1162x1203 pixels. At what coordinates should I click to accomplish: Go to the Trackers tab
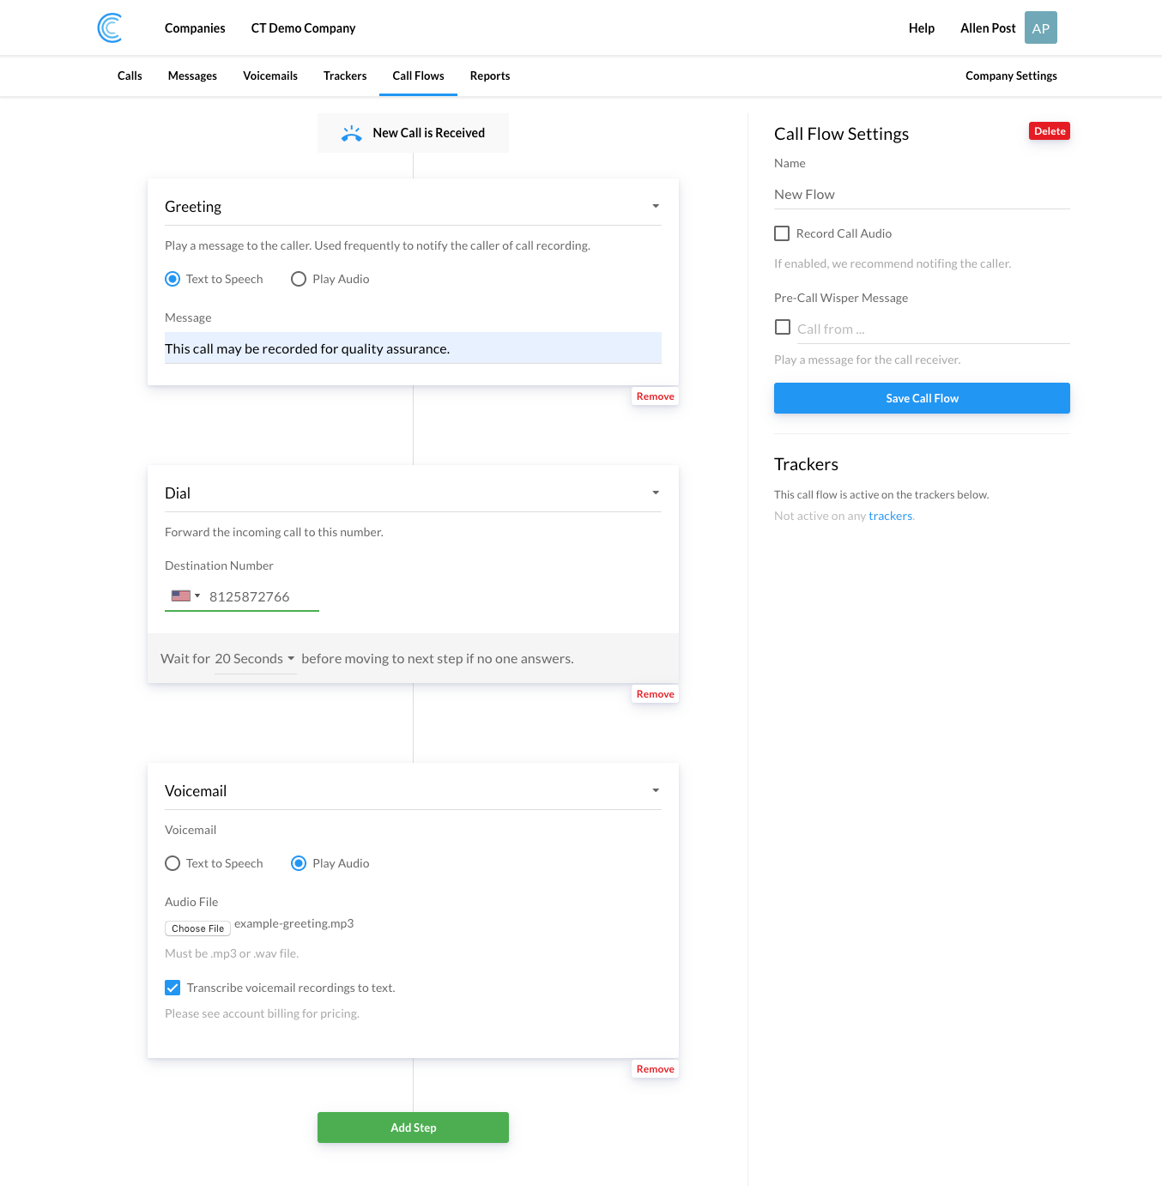[x=345, y=76]
